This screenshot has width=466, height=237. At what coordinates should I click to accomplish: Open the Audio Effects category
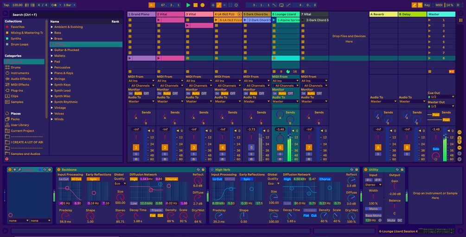[21, 79]
